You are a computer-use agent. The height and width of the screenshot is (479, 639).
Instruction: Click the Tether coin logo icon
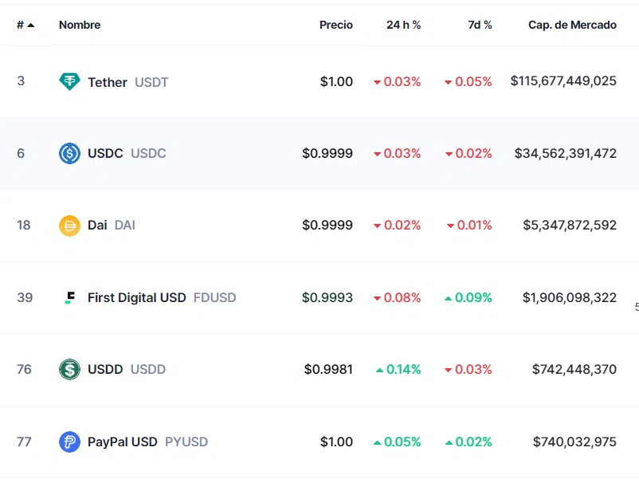(69, 81)
